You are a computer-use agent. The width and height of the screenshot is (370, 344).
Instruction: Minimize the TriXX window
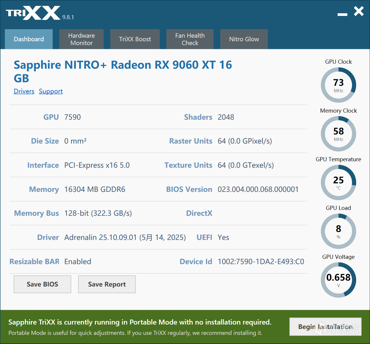pyautogui.click(x=342, y=14)
